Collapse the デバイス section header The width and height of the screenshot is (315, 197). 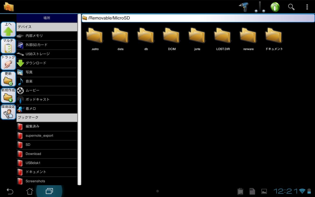tap(47, 27)
